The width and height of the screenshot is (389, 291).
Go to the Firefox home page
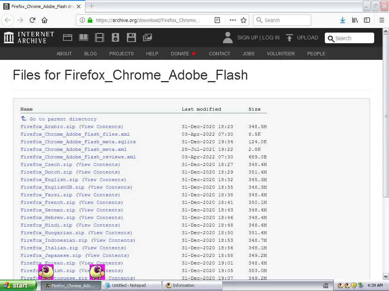44,20
